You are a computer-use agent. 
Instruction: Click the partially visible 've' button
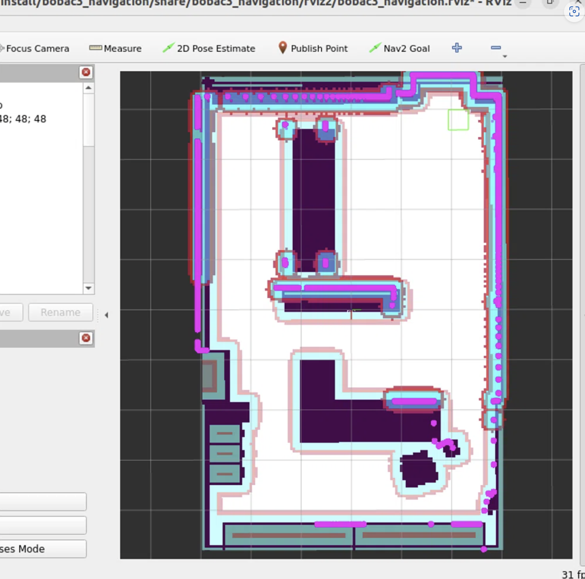(x=11, y=312)
